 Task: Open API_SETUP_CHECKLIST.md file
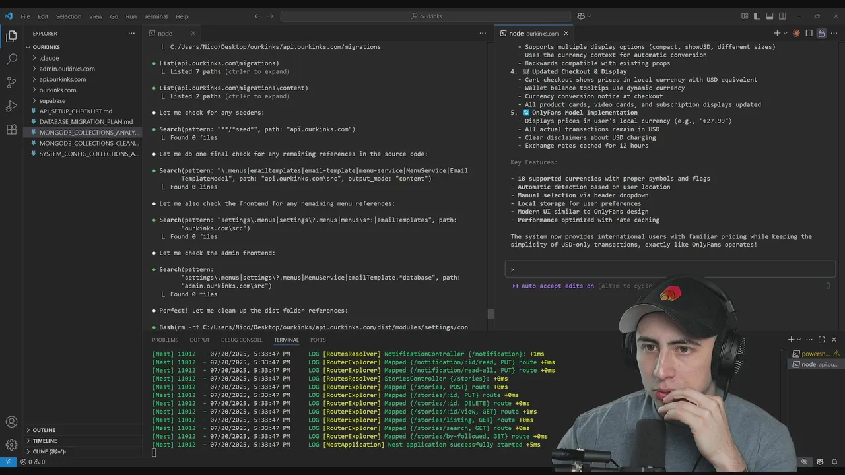[83, 111]
